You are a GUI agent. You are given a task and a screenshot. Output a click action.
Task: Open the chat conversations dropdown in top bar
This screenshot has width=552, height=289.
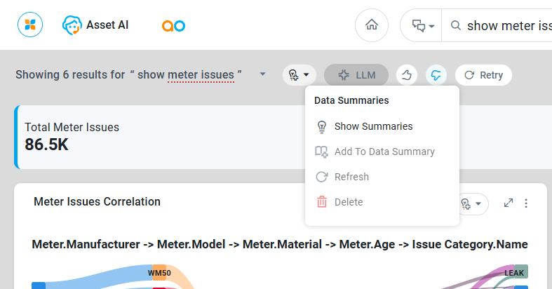click(x=423, y=26)
